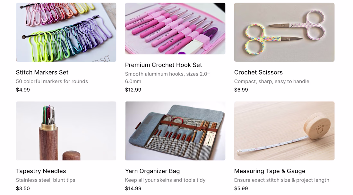Viewport: 353px width, 195px height.
Task: Open the Yarn Organizer Bag title link
Action: (152, 171)
